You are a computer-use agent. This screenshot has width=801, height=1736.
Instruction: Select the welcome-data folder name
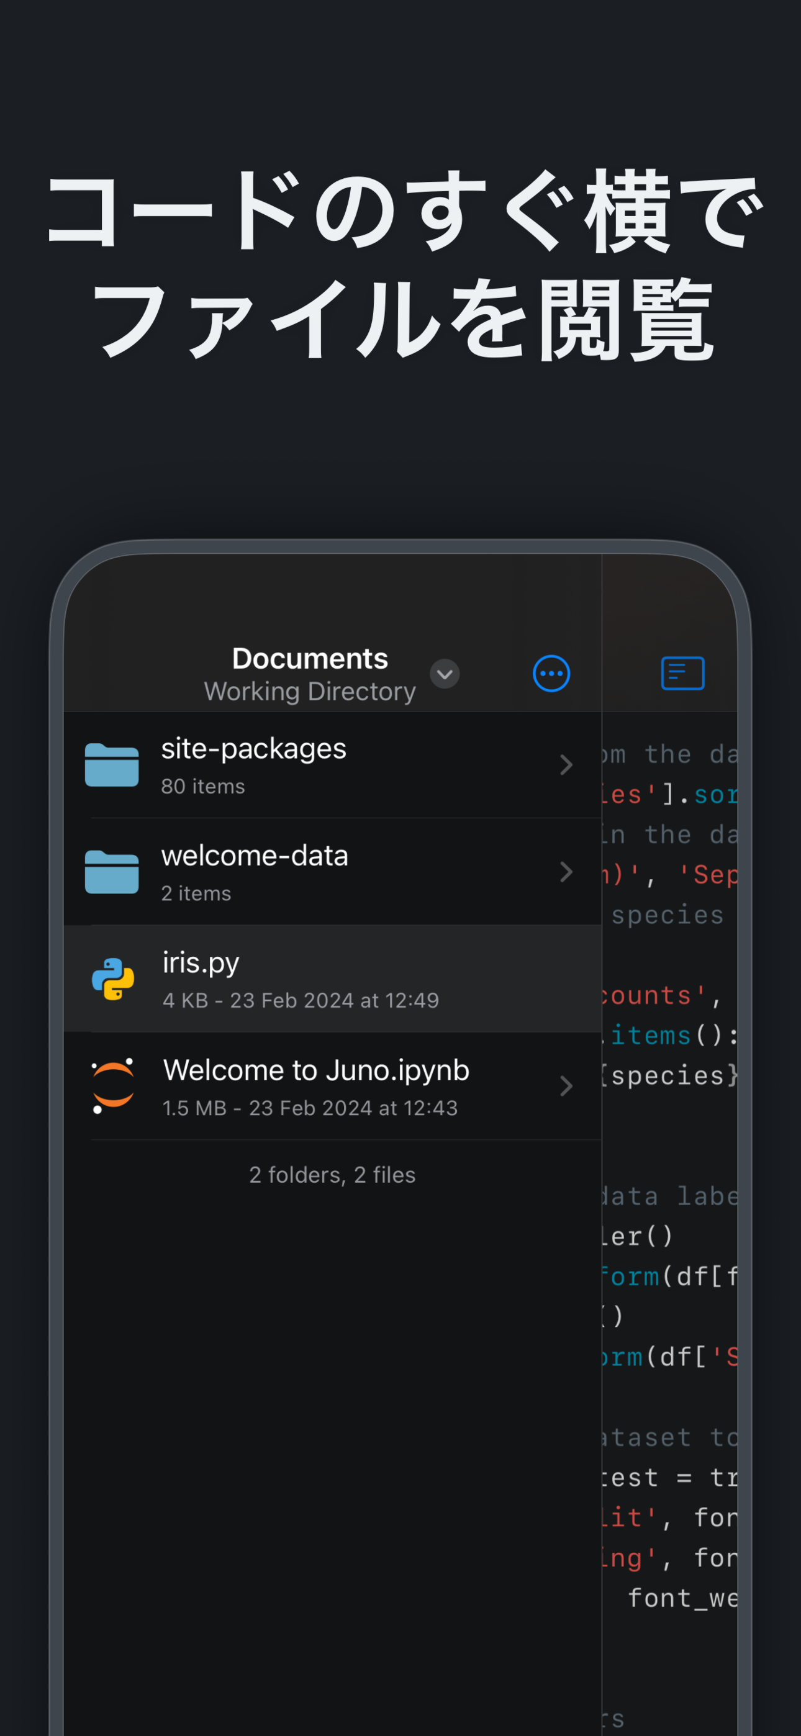[254, 856]
